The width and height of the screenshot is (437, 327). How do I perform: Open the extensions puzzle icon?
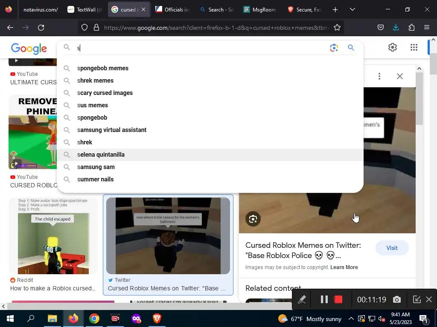click(x=411, y=28)
